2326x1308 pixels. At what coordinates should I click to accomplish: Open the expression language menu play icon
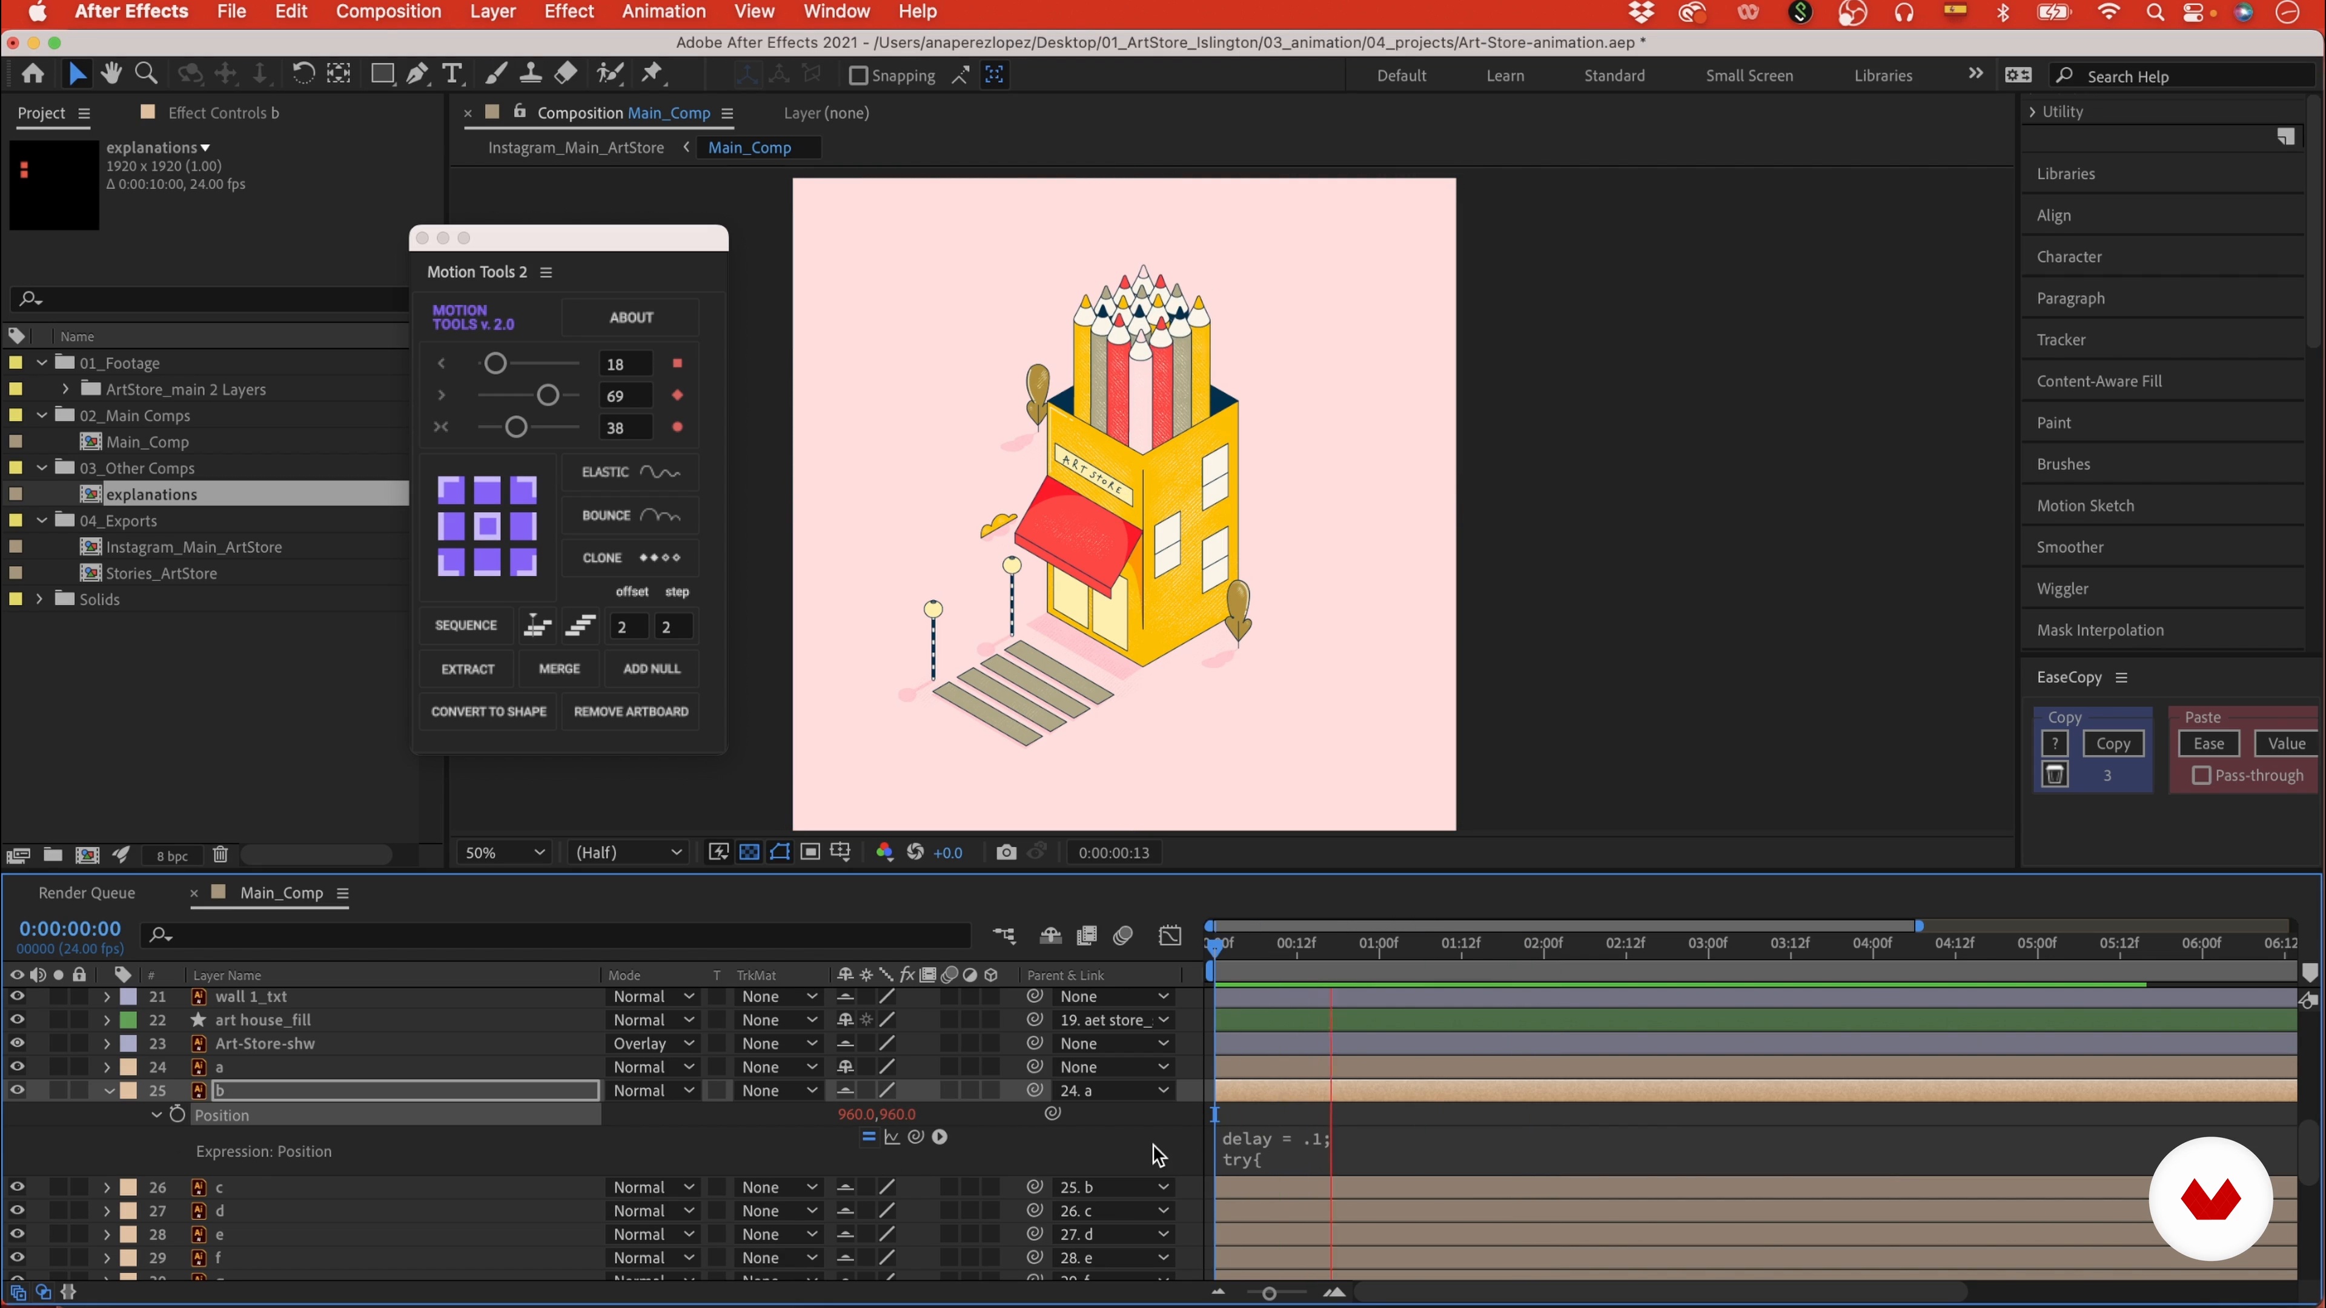[x=939, y=1137]
